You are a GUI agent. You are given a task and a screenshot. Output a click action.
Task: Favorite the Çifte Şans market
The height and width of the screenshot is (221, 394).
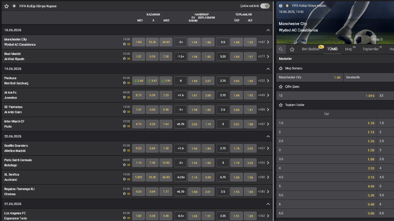(x=281, y=87)
